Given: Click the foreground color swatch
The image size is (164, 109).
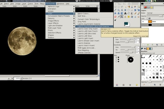Looking at the screenshot, I should pos(127,24).
